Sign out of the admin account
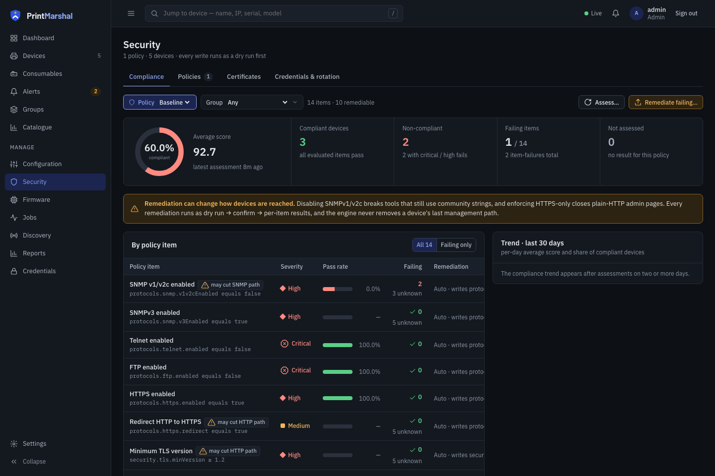 [x=686, y=13]
